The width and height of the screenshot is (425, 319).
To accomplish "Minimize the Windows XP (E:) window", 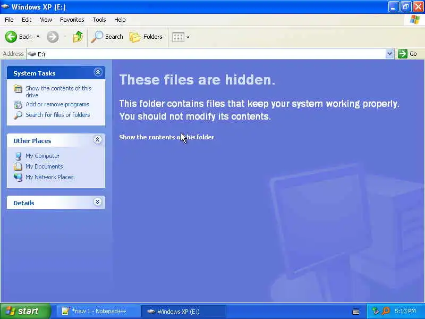I will [393, 7].
